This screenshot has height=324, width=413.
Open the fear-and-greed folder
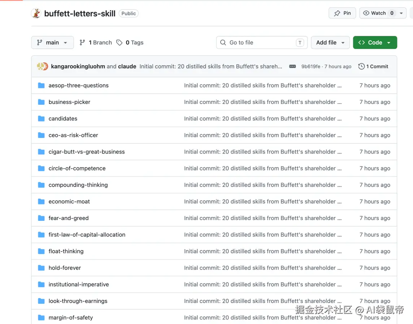click(68, 218)
